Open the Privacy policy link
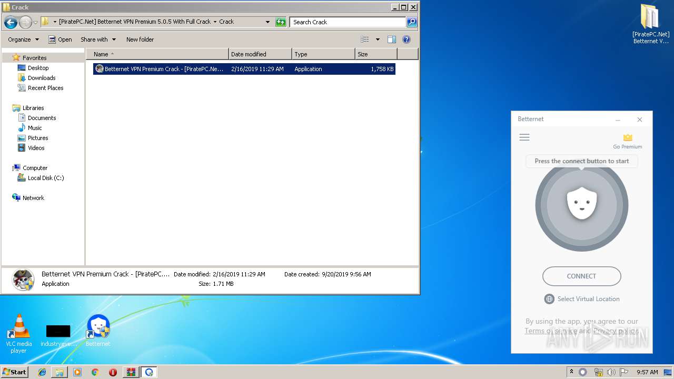 point(616,331)
